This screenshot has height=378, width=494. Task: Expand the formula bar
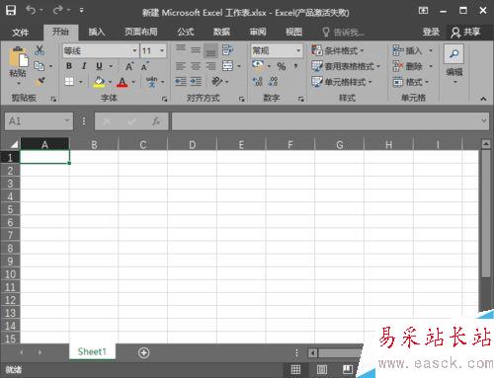point(484,120)
